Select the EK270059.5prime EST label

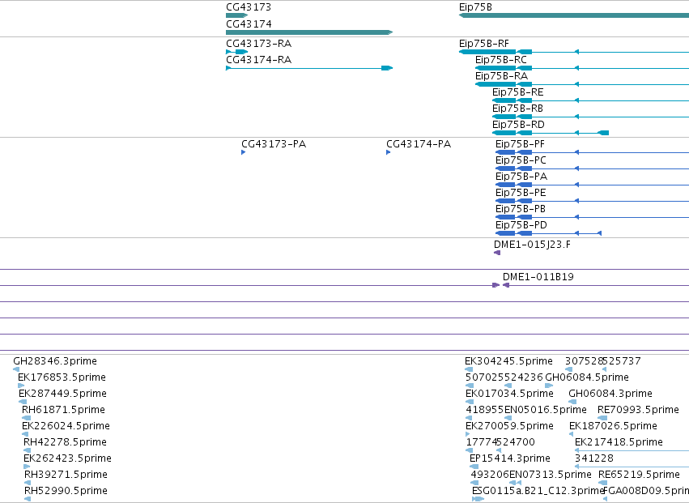pos(510,426)
